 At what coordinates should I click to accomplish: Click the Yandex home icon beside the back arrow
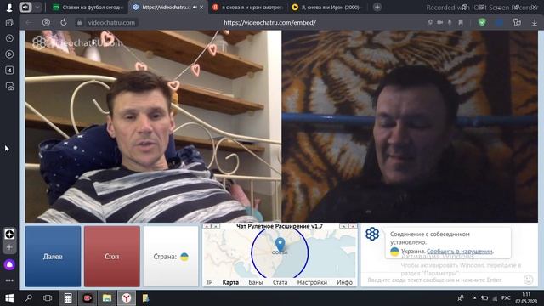click(46, 23)
